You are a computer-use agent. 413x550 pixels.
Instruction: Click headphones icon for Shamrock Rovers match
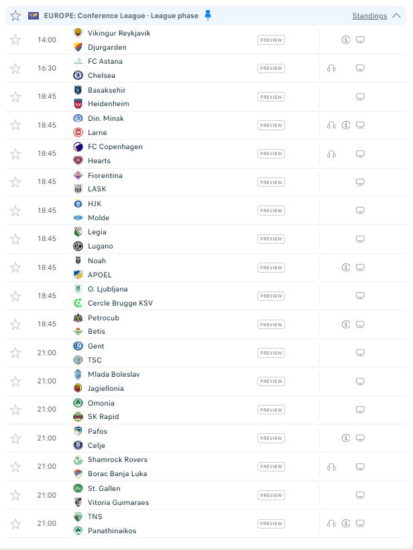331,467
